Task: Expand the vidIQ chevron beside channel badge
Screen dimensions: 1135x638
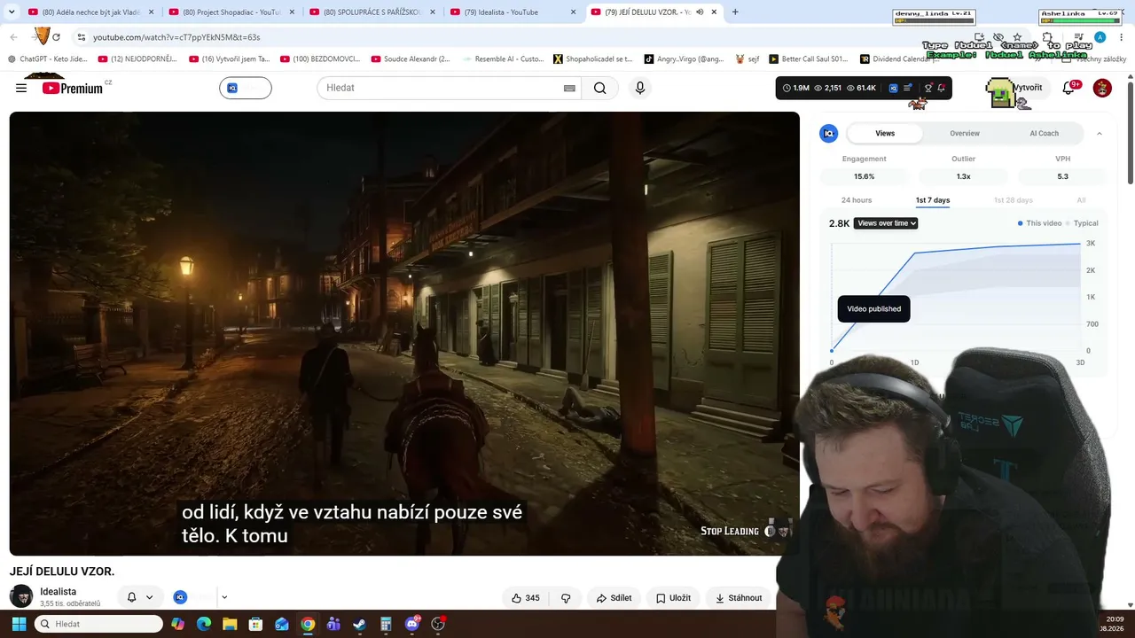Action: (224, 597)
